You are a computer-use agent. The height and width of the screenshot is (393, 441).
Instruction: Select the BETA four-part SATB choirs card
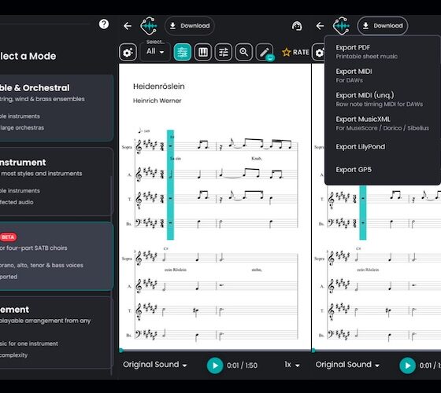[57, 256]
